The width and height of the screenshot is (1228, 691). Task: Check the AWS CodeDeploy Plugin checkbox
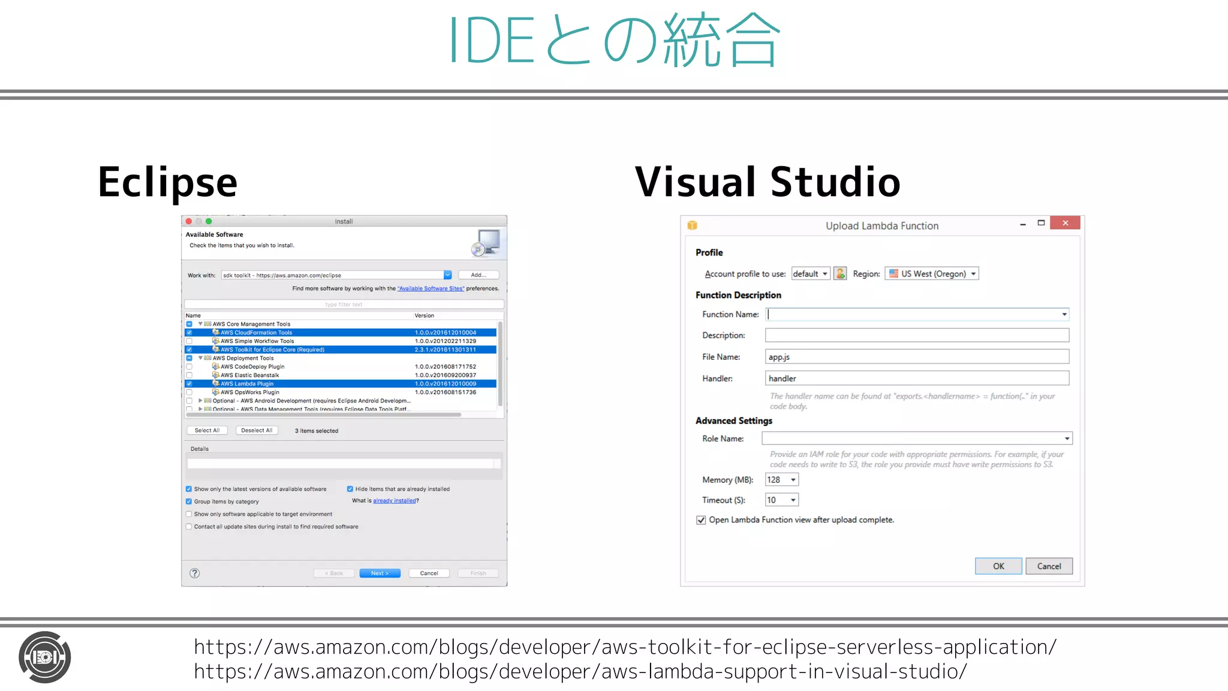pyautogui.click(x=189, y=366)
